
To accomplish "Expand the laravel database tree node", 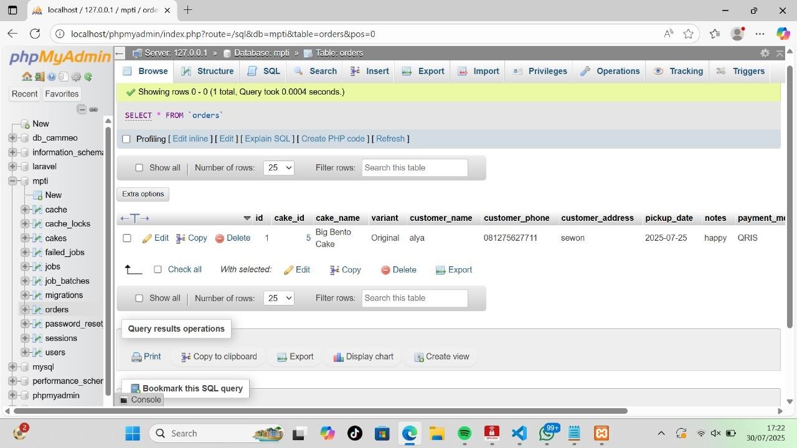I will [x=12, y=167].
